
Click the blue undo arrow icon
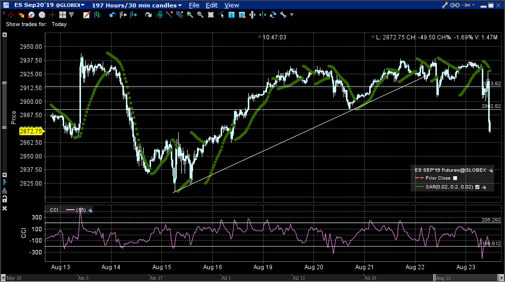[112, 15]
